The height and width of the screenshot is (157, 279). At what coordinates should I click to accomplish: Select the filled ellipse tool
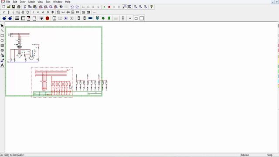(2, 51)
